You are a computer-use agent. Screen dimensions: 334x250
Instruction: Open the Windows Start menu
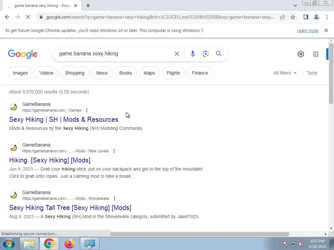click(9, 243)
